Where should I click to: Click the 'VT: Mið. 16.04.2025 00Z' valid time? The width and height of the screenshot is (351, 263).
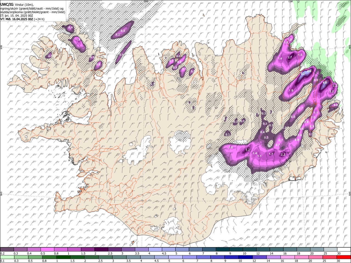point(17,19)
